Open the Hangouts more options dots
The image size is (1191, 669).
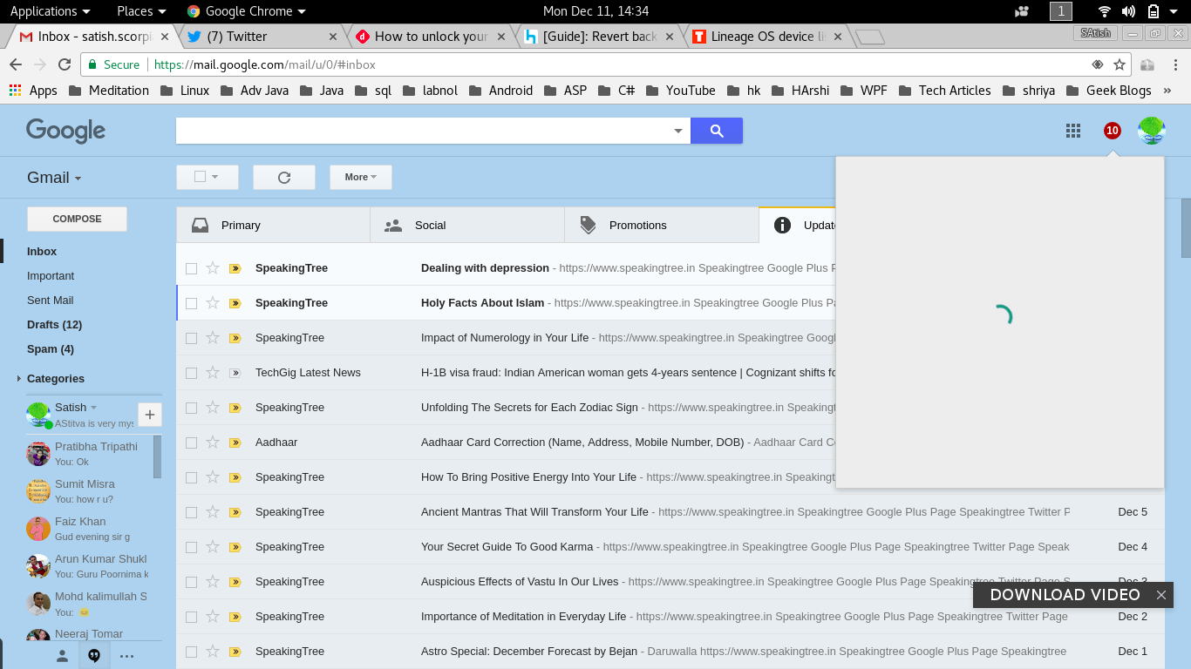click(126, 656)
